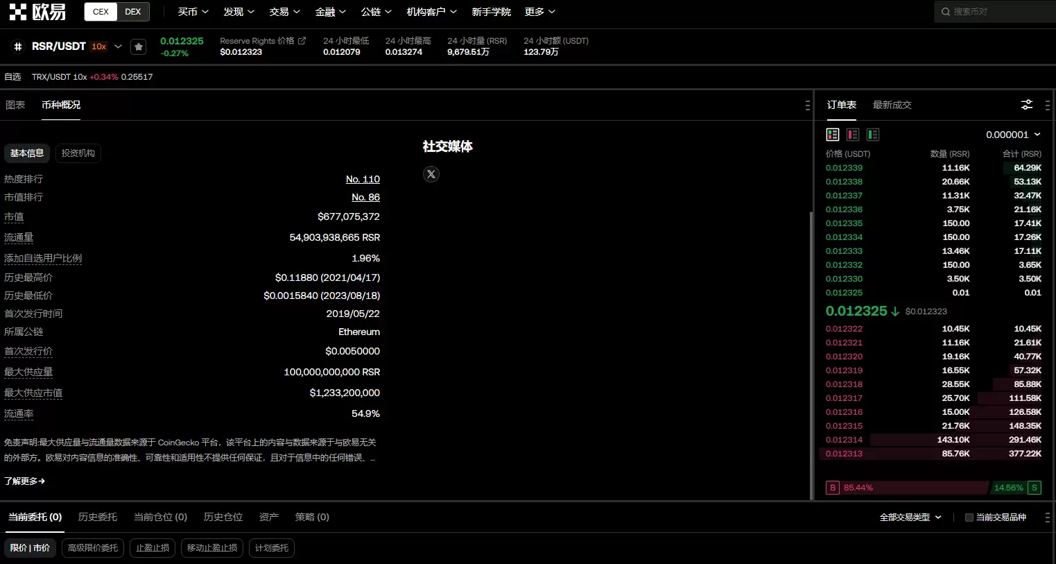Switch to the CEX toggle option
This screenshot has height=564, width=1056.
(101, 12)
